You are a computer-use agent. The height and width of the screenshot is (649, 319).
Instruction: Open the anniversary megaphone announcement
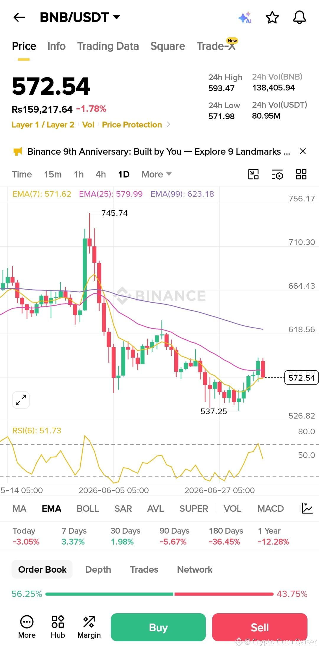18,151
